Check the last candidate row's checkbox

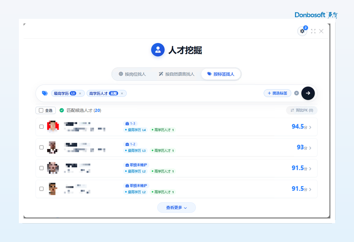42,189
